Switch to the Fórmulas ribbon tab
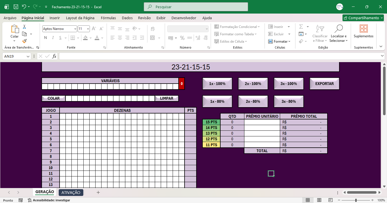The image size is (387, 203). tap(108, 18)
